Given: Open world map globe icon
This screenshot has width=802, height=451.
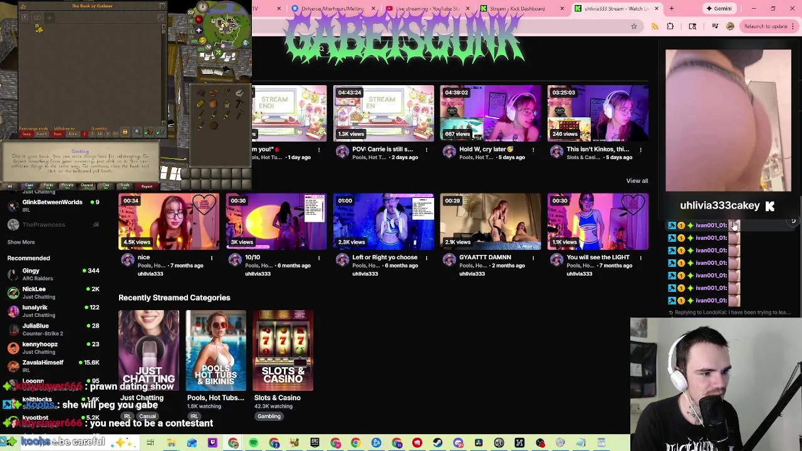Looking at the screenshot, I should point(246,43).
